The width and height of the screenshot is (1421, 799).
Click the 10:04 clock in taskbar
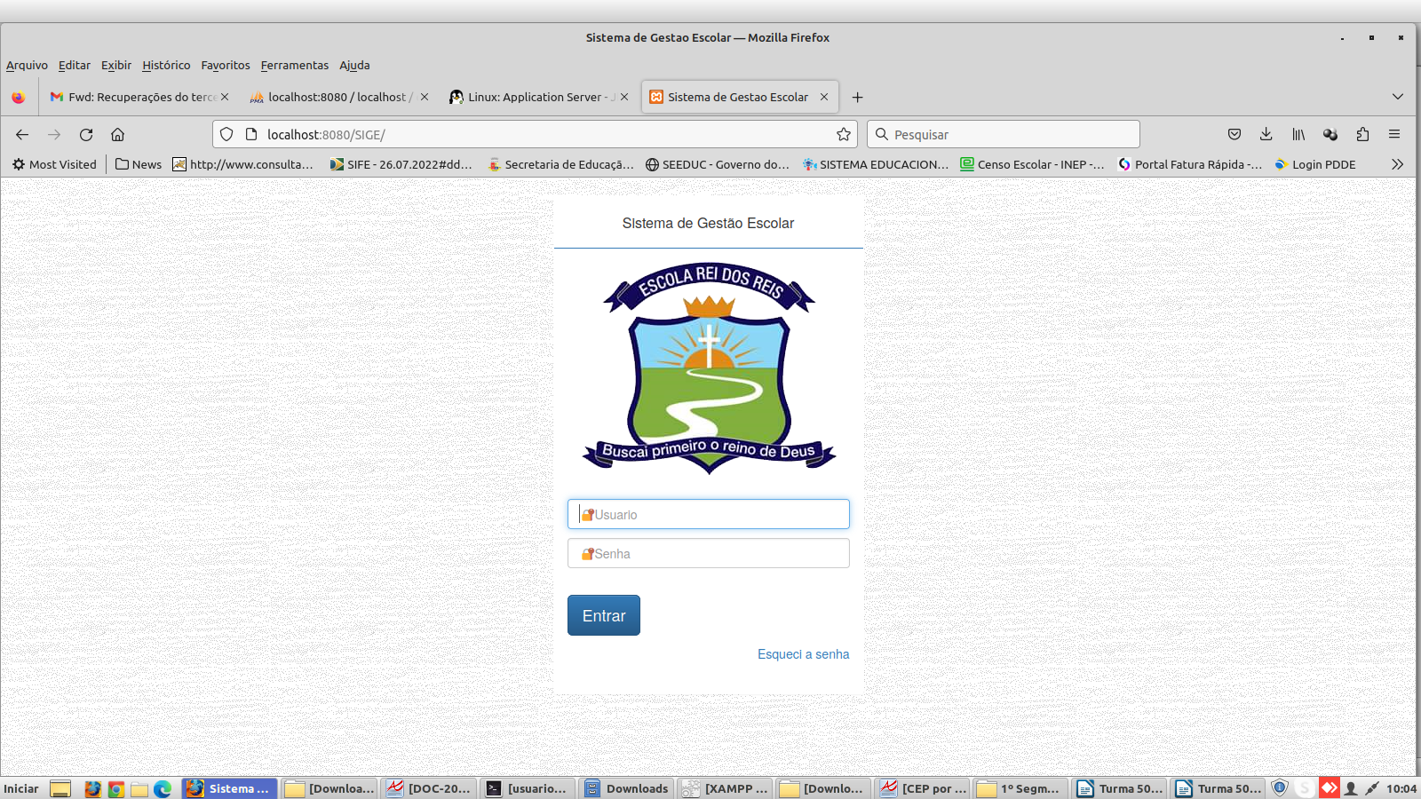point(1401,788)
